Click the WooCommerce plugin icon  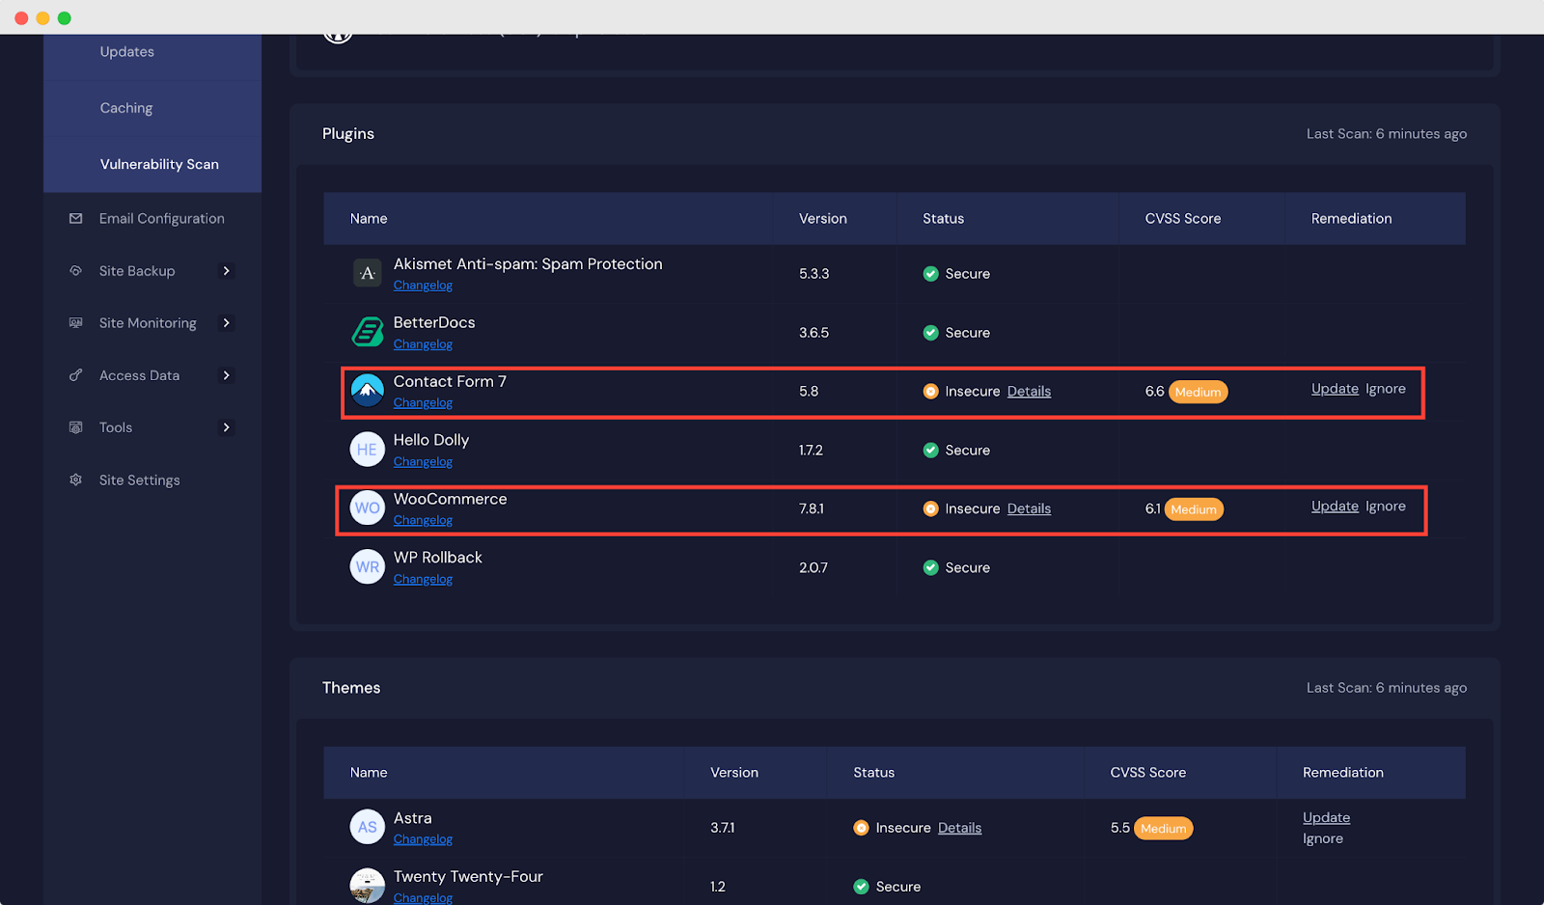coord(367,507)
